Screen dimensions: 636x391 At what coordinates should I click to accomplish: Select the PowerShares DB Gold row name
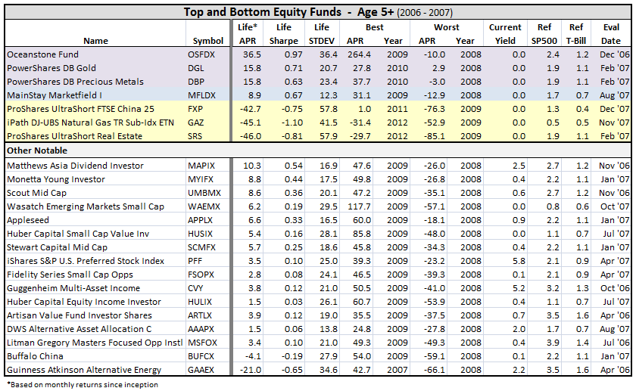[x=47, y=69]
